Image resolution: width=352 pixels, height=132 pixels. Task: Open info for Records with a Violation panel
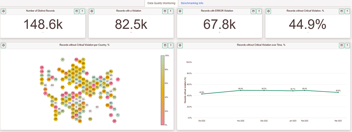92,11
